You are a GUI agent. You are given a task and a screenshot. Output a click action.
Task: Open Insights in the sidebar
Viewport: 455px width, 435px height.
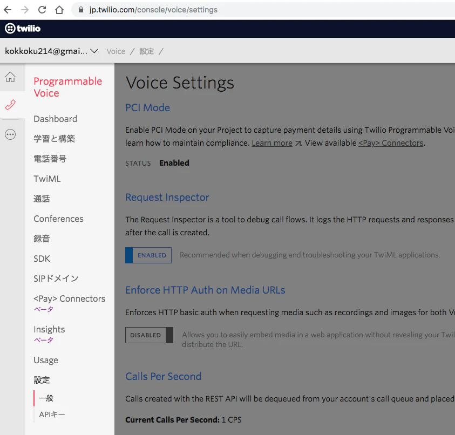(49, 329)
